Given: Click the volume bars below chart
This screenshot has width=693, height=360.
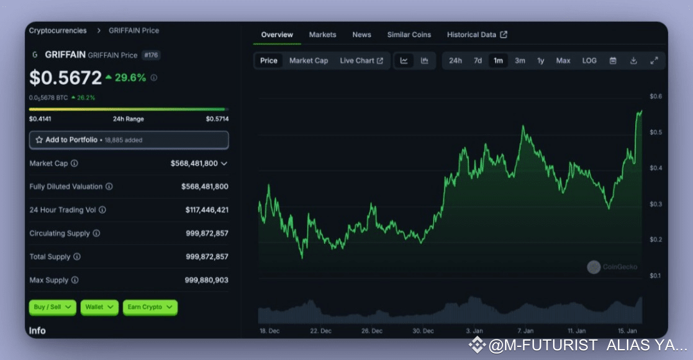Looking at the screenshot, I should click(450, 311).
